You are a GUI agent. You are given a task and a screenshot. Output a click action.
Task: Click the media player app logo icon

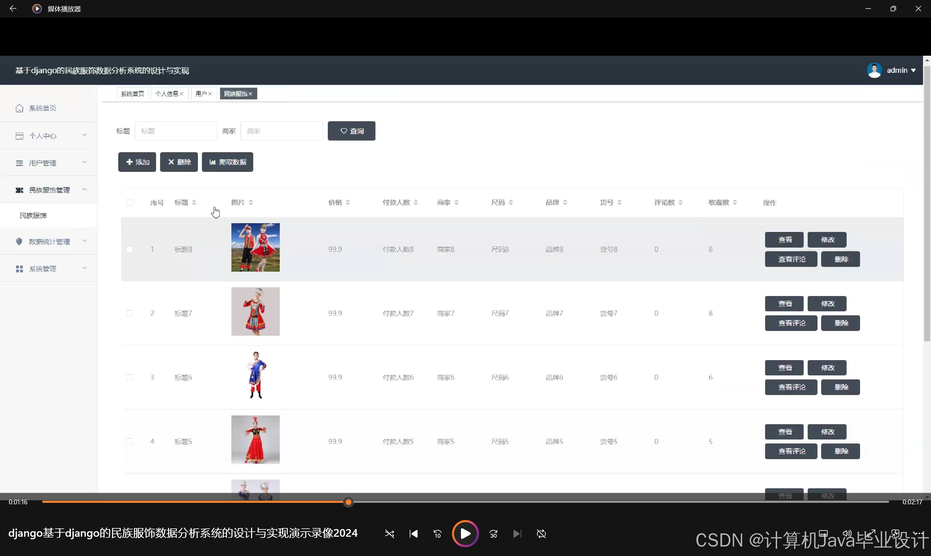37,9
